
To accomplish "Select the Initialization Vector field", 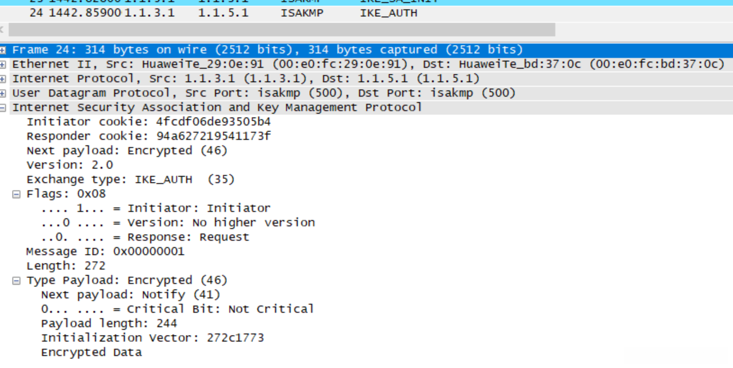I will click(152, 338).
